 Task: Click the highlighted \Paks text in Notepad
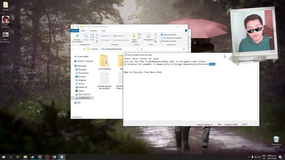212,64
